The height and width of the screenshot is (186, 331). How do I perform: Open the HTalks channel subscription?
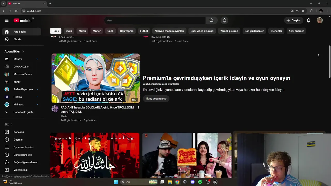22,97
